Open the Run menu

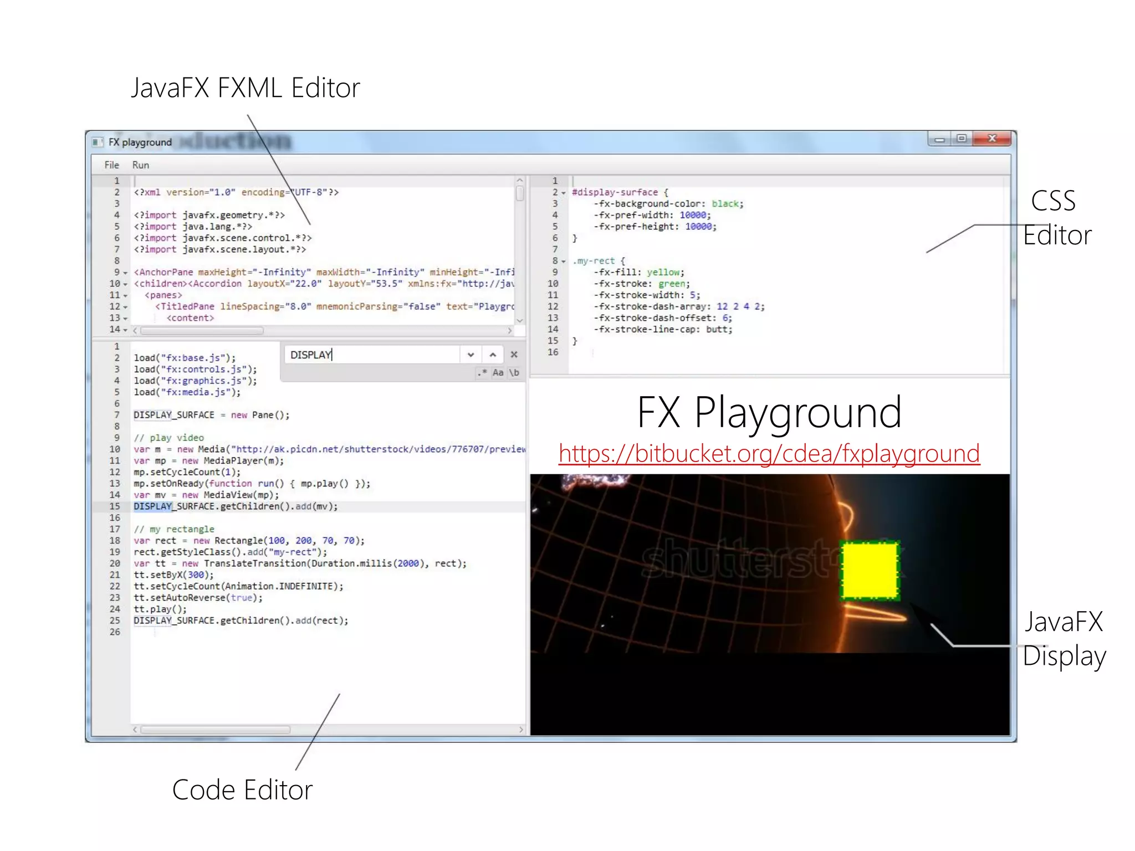pyautogui.click(x=140, y=165)
